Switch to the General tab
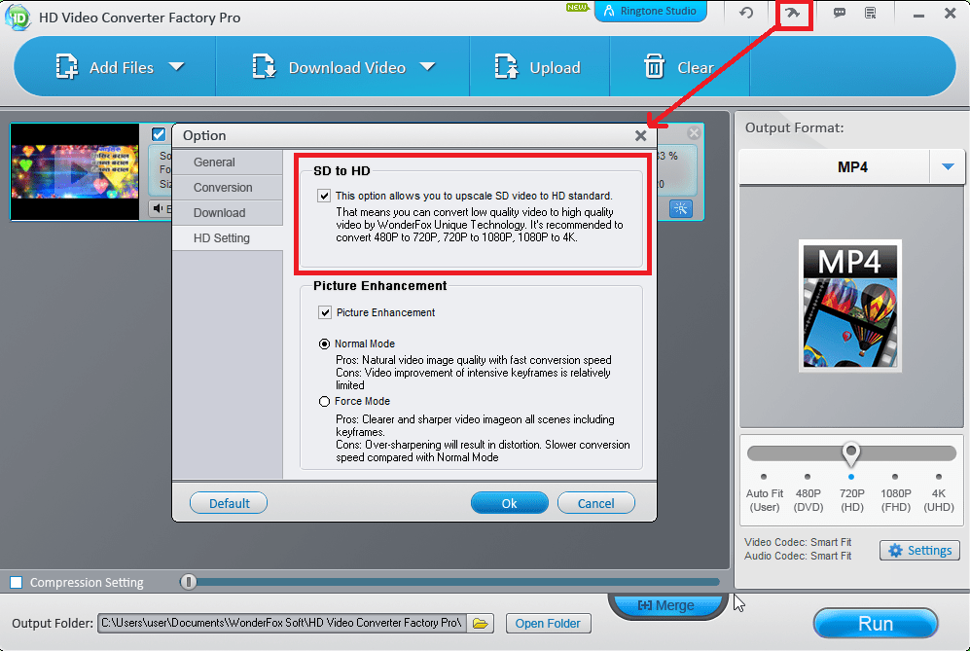 click(x=227, y=163)
